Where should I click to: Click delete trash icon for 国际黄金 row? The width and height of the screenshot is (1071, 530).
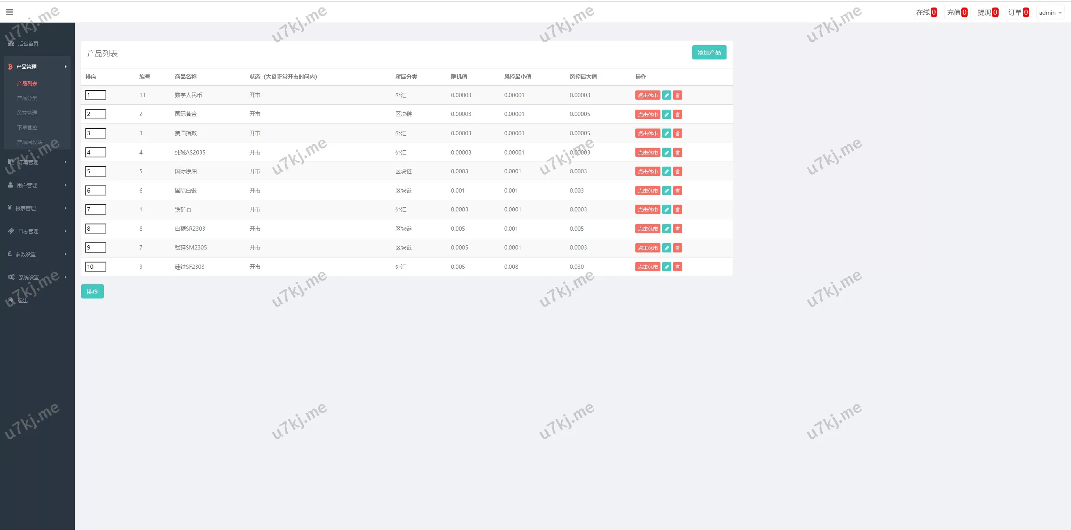[x=678, y=114]
